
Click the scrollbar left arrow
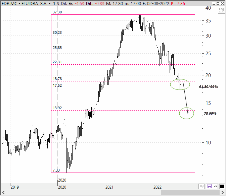click(3, 193)
